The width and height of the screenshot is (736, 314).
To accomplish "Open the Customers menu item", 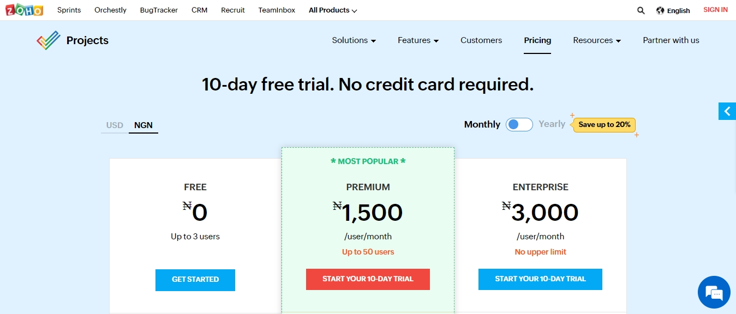I will click(481, 40).
